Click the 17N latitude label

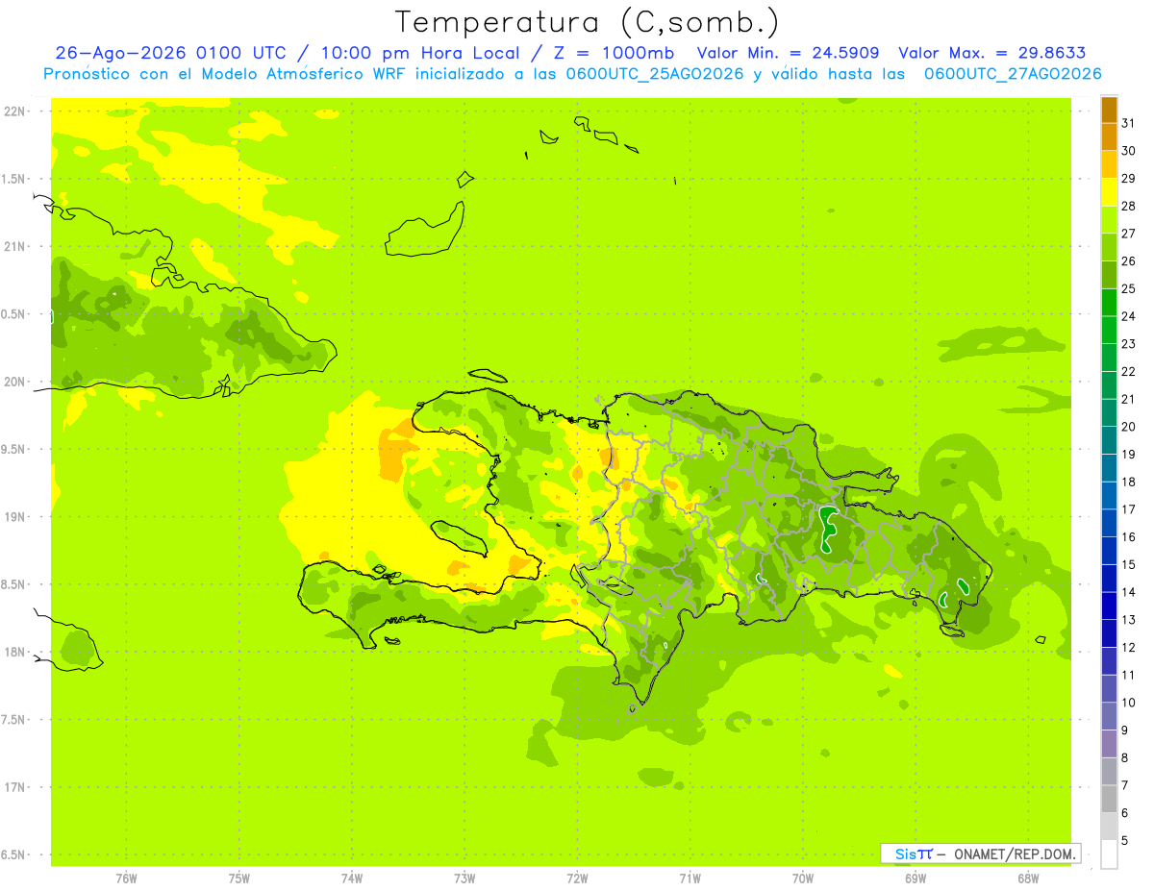[x=13, y=787]
